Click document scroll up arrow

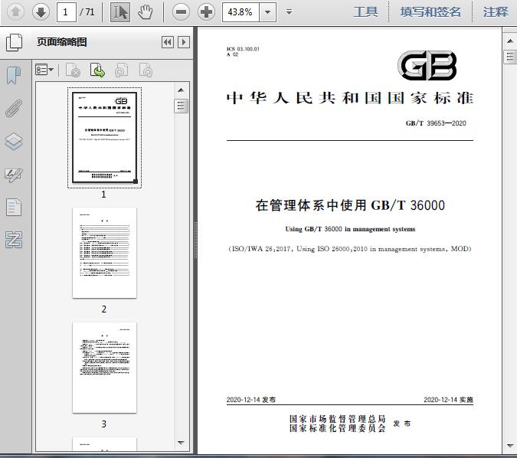(x=510, y=41)
